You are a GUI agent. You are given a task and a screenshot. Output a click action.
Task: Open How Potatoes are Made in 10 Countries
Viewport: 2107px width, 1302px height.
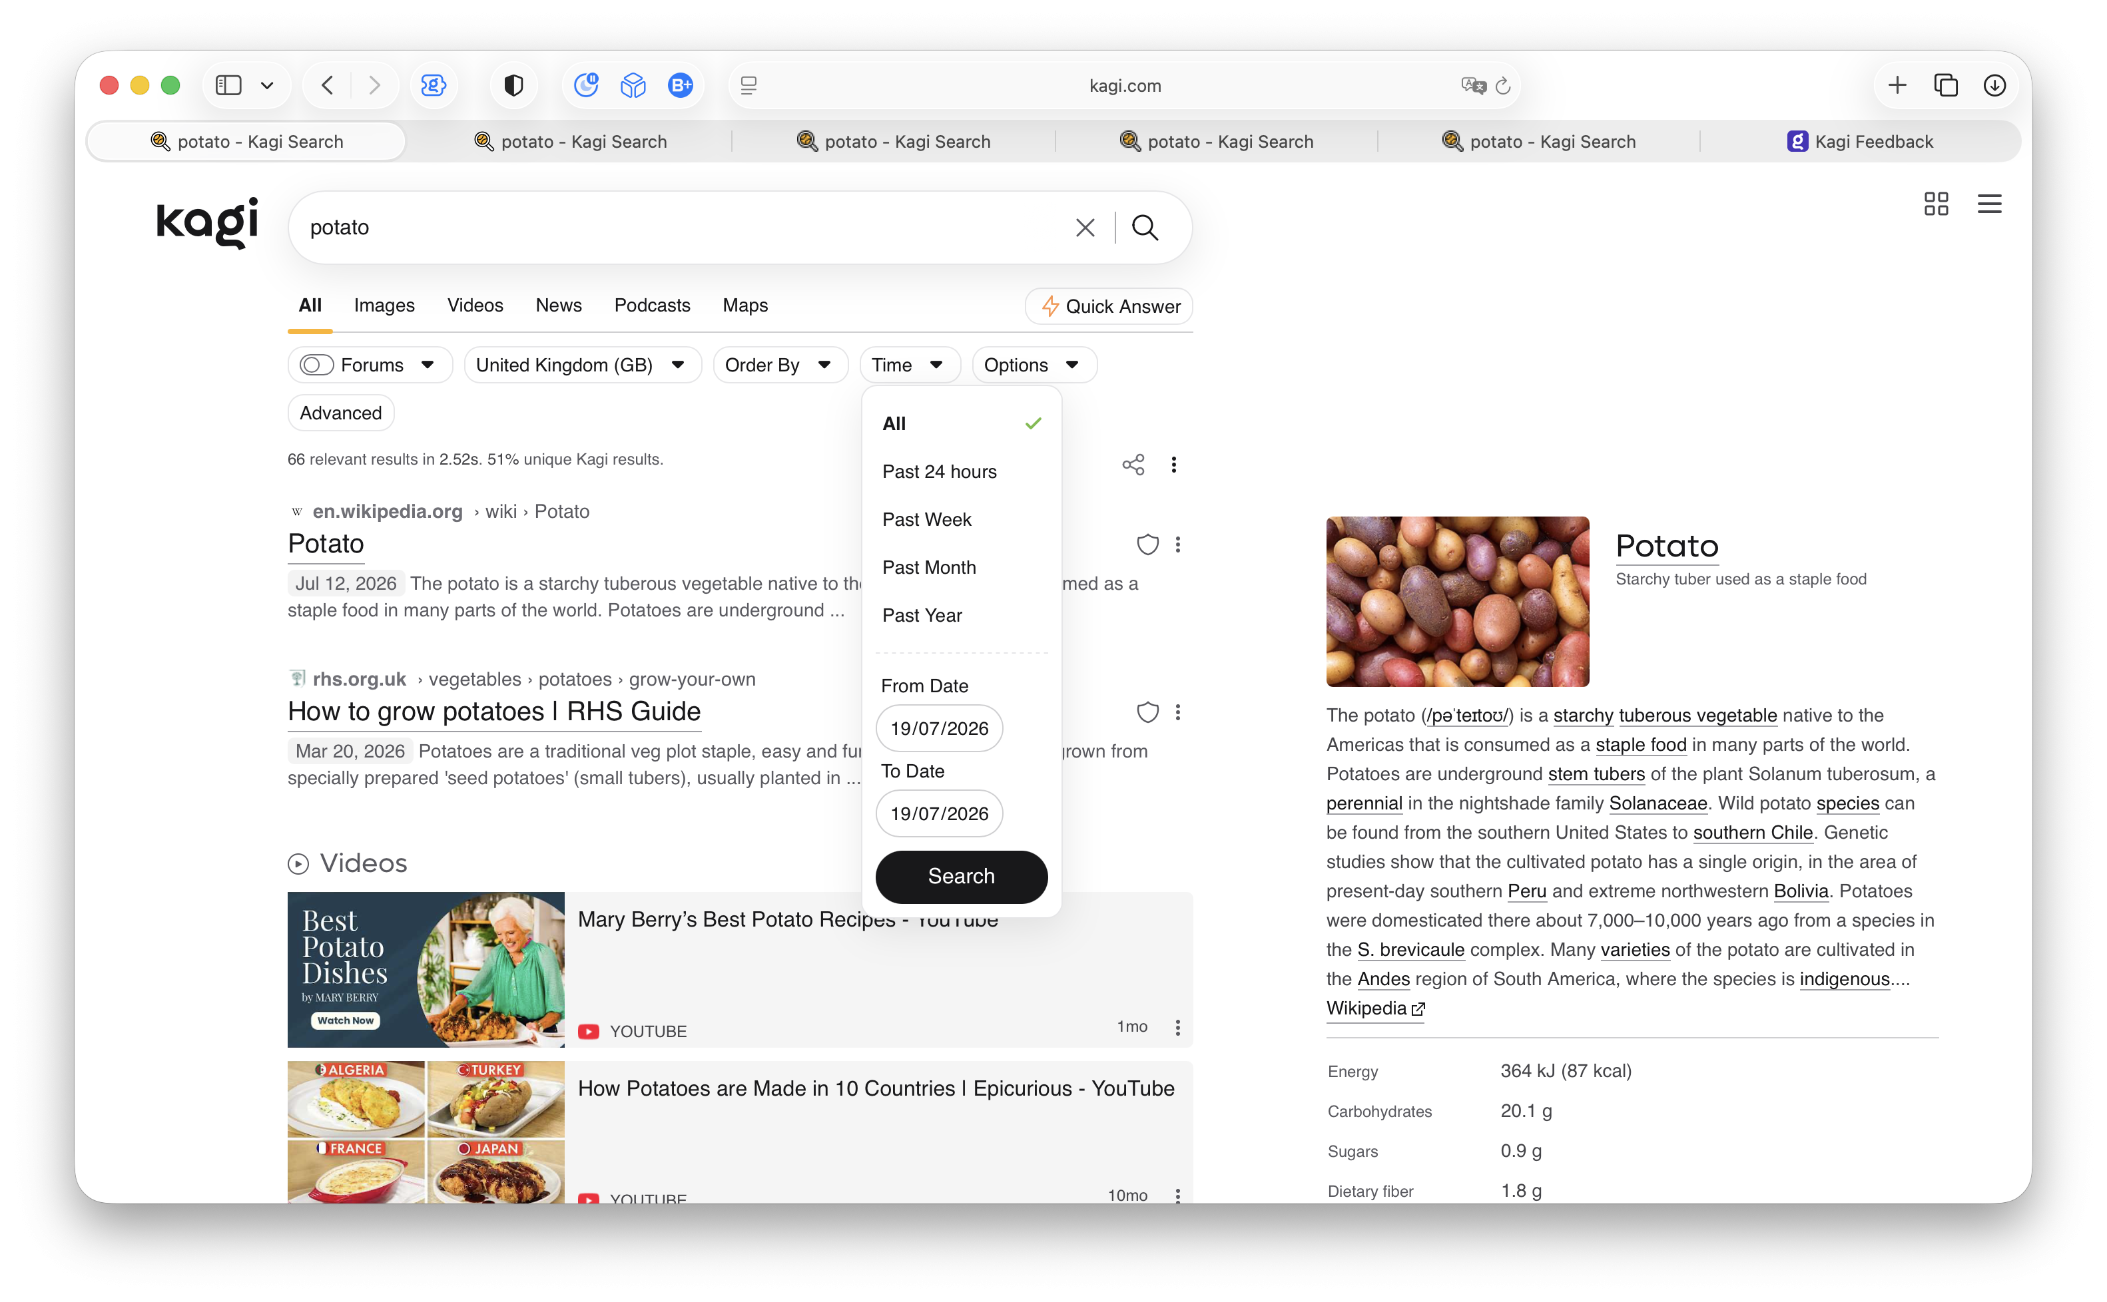point(875,1088)
